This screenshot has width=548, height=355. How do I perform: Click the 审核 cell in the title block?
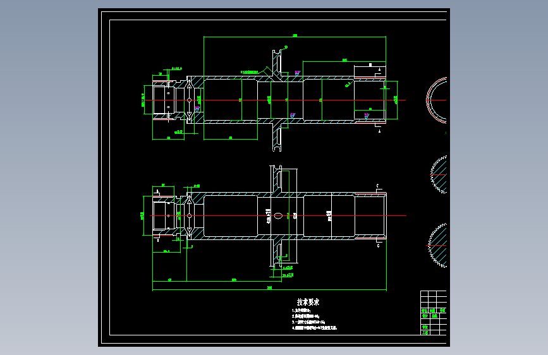[425, 327]
